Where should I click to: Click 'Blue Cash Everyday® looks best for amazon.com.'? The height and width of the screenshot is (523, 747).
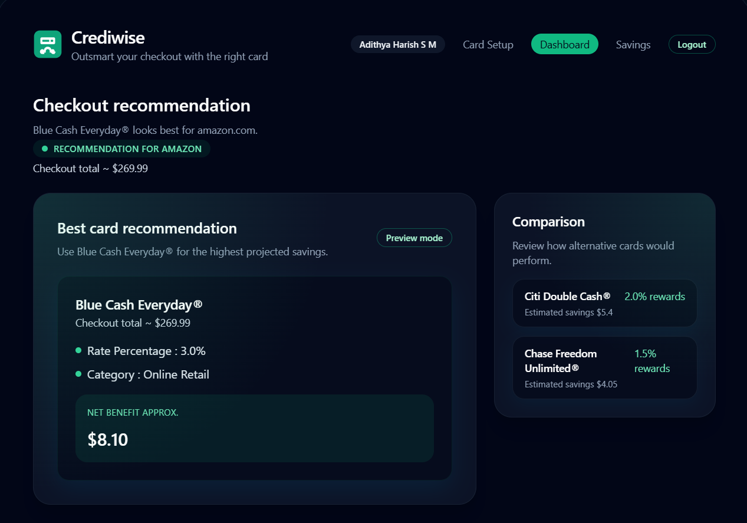pos(145,130)
